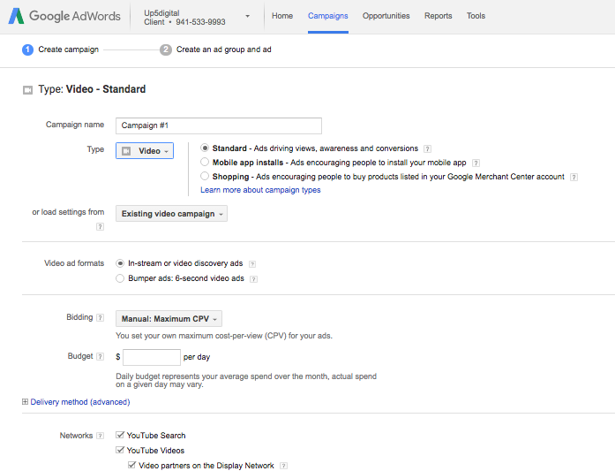Expand Delivery method (advanced) section
Viewport: 615px width, 471px height.
coord(25,402)
